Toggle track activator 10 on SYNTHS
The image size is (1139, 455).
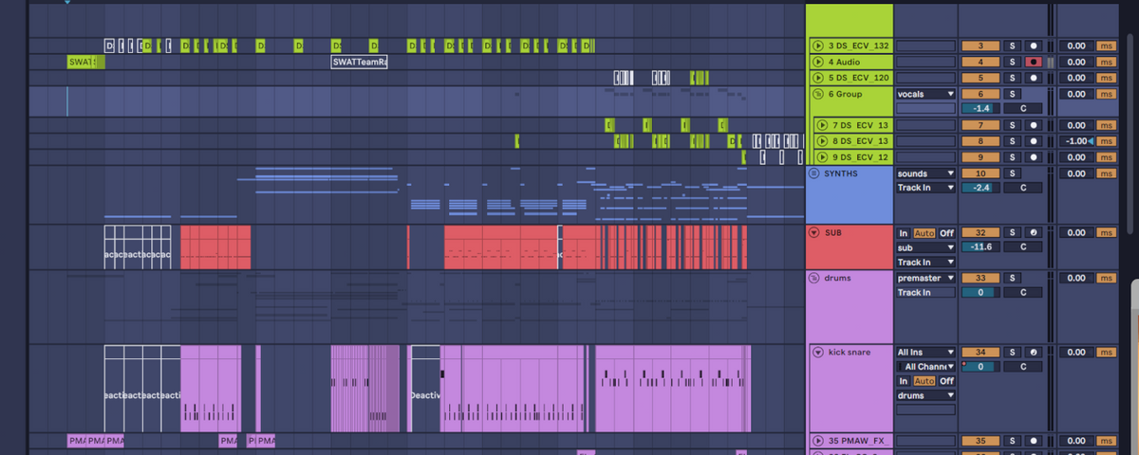pyautogui.click(x=980, y=173)
